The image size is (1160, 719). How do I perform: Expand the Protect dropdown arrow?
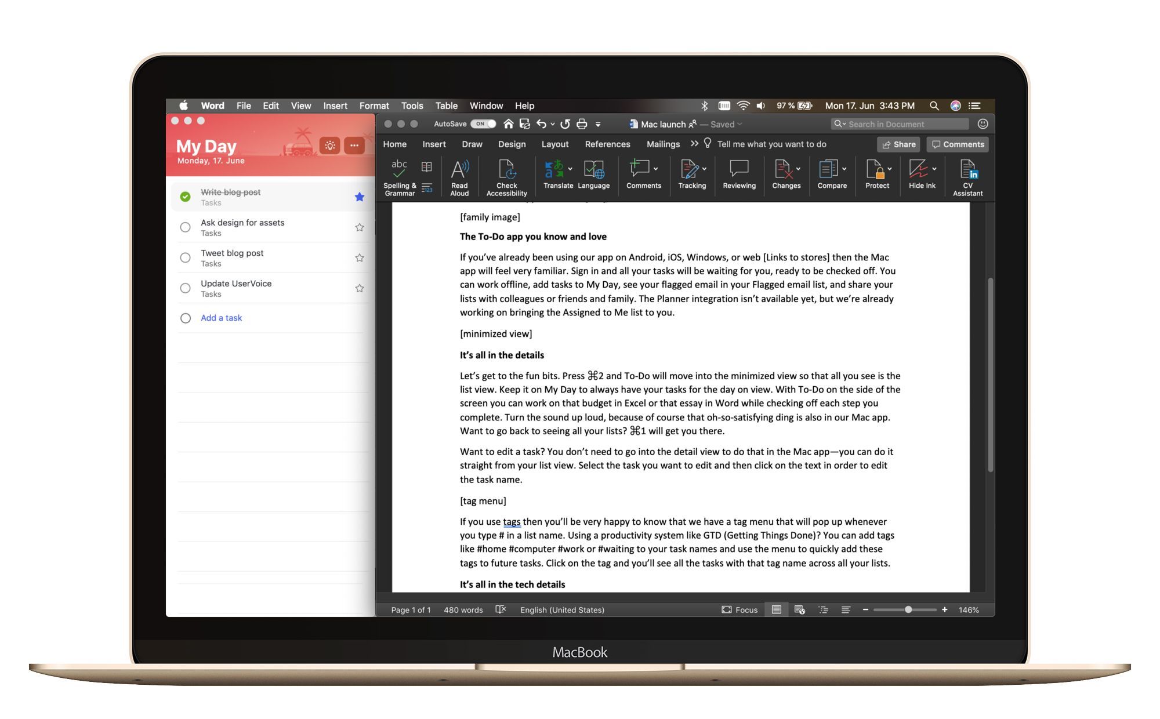[x=890, y=169]
